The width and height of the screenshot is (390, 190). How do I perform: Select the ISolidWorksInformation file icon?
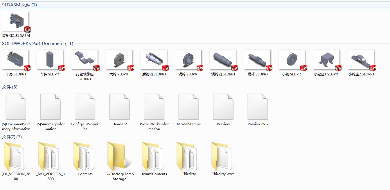pyautogui.click(x=154, y=106)
